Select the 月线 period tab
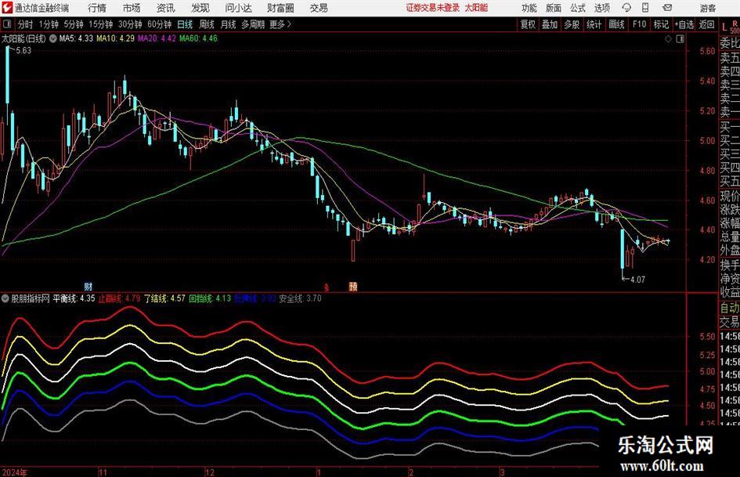This screenshot has height=477, width=740. pos(228,24)
